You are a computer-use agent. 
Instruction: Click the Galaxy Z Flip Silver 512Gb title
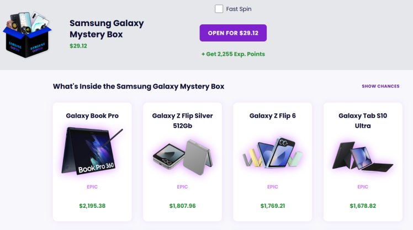pyautogui.click(x=182, y=121)
